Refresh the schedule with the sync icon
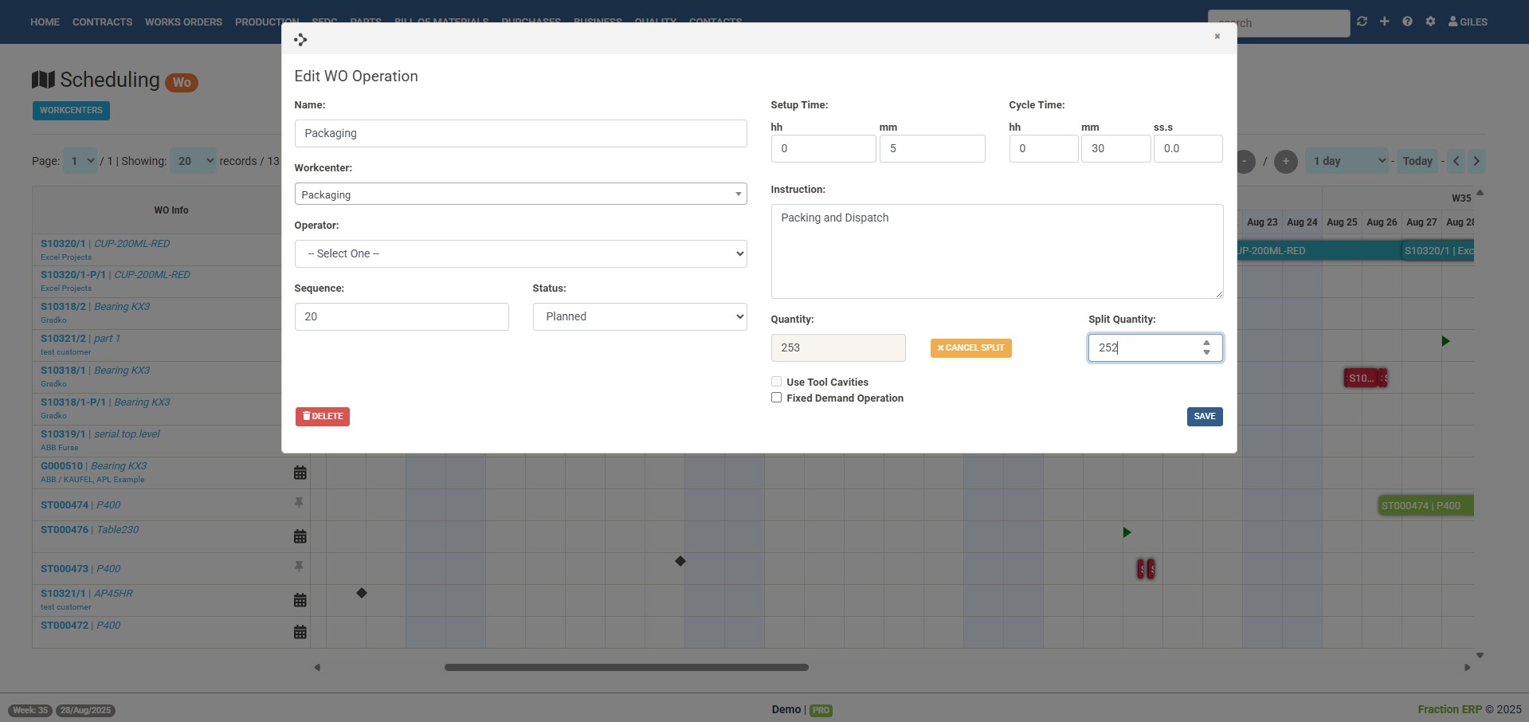The width and height of the screenshot is (1529, 722). coord(1362,22)
